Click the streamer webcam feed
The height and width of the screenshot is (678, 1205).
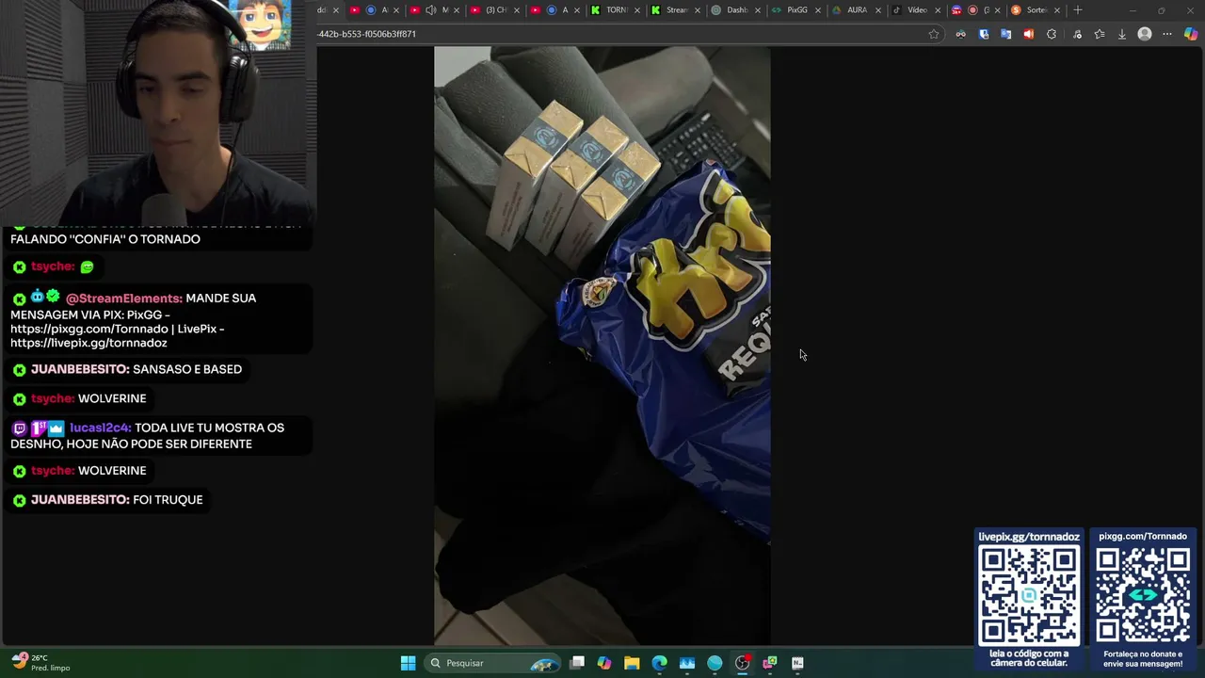[x=158, y=112]
